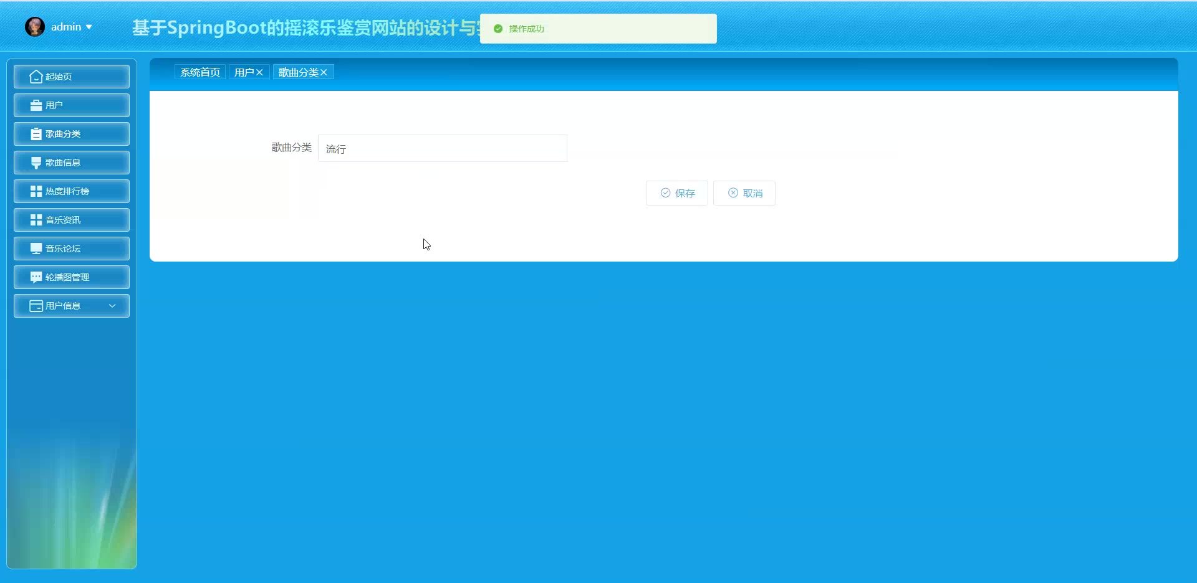Image resolution: width=1197 pixels, height=583 pixels.
Task: Click the site title in the header
Action: [x=306, y=28]
